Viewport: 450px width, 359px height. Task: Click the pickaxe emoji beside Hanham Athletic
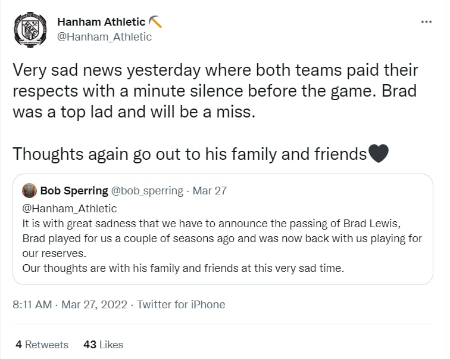[155, 22]
